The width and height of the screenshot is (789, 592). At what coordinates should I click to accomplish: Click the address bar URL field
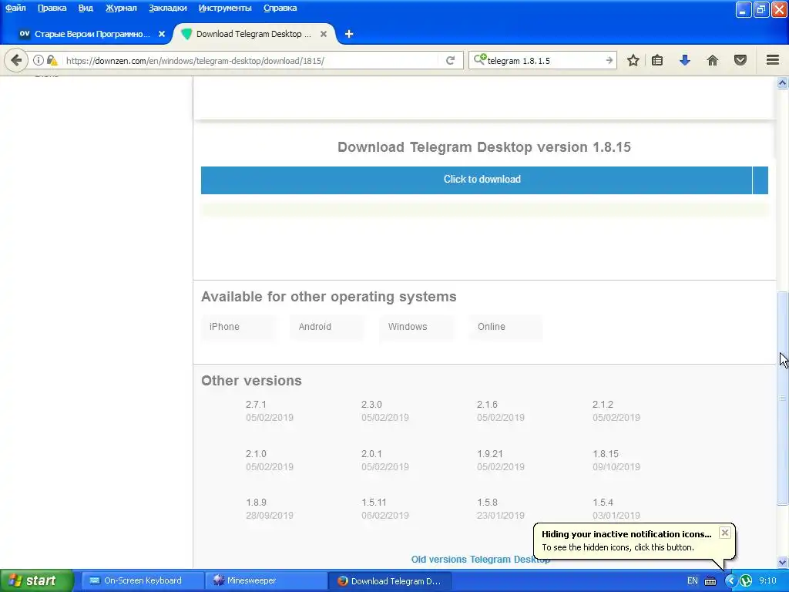click(252, 60)
